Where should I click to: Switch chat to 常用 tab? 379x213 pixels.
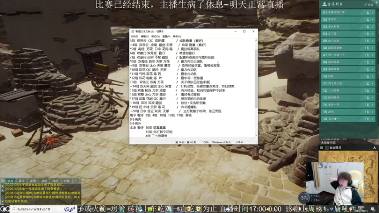tap(33, 181)
